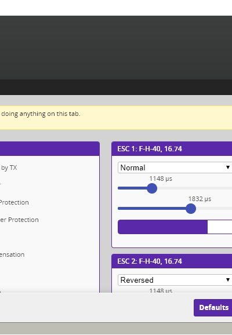The image size is (232, 335).
Task: Click the filled purple part of ESC 1 bar
Action: click(x=162, y=227)
